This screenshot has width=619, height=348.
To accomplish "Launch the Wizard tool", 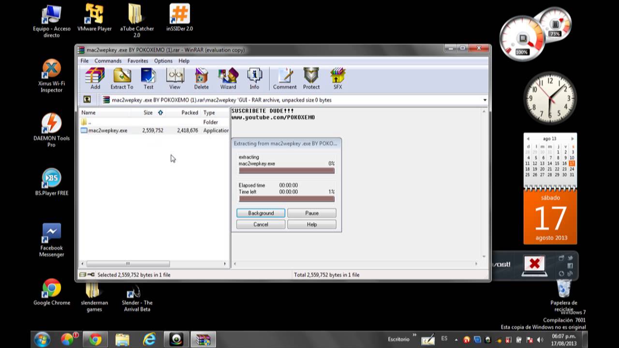I will tap(228, 78).
